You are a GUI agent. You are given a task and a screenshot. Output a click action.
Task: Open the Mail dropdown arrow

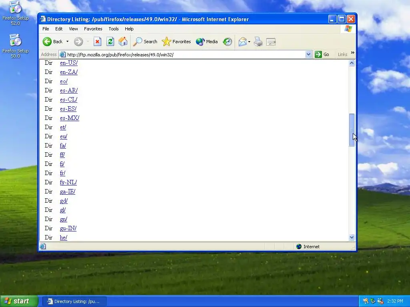click(x=249, y=42)
